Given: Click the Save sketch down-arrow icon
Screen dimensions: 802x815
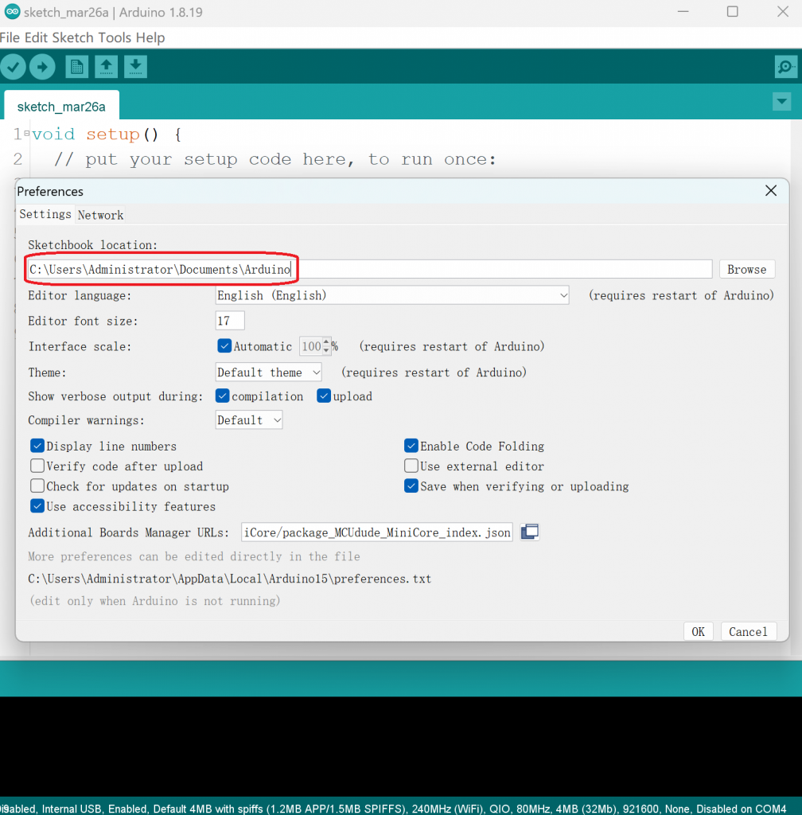Looking at the screenshot, I should click(135, 67).
